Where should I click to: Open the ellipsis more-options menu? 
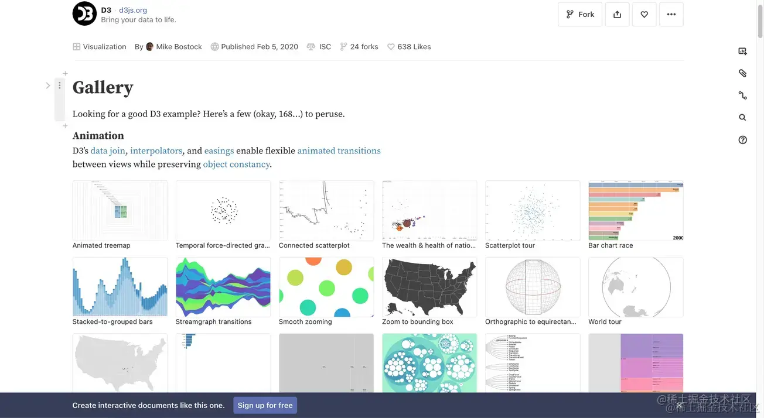coord(671,14)
